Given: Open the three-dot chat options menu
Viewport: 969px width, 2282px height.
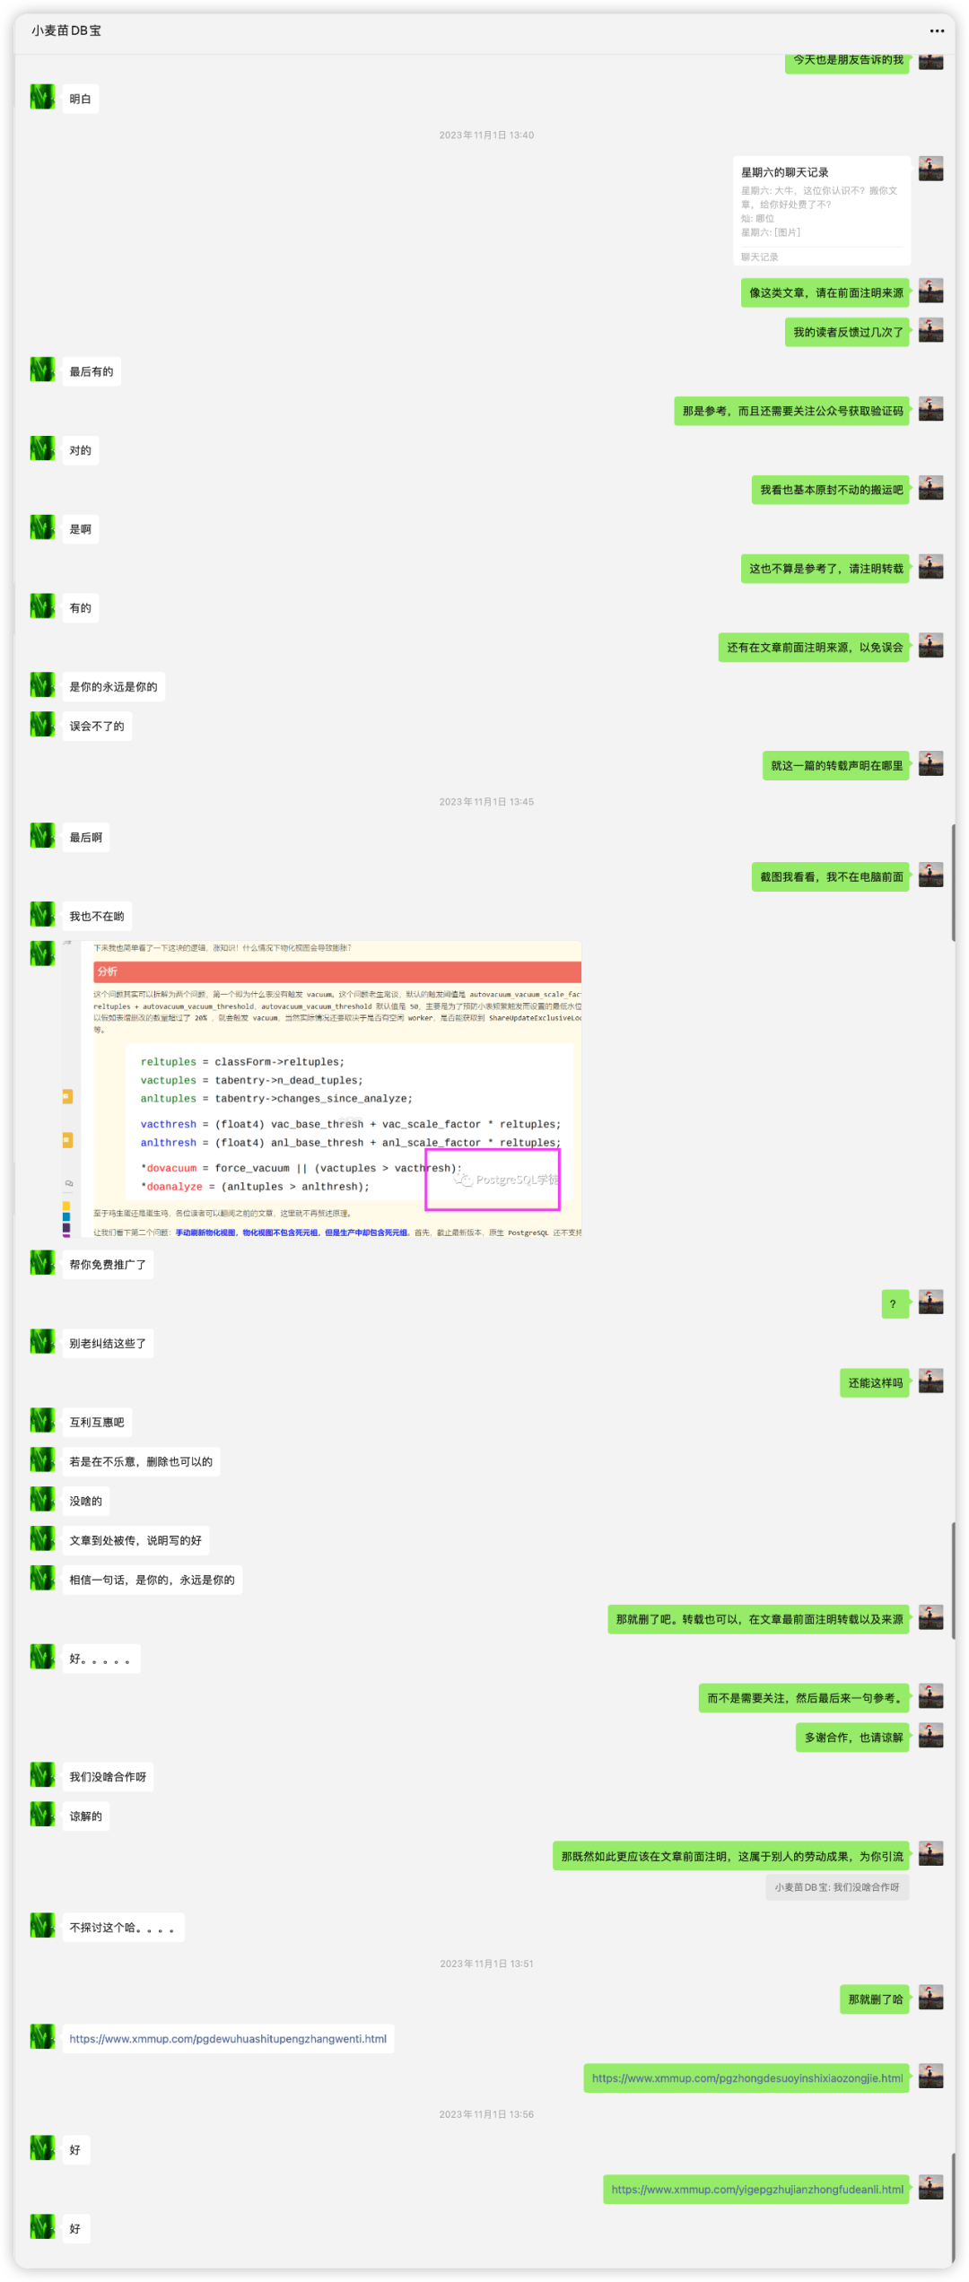Looking at the screenshot, I should pos(937,30).
